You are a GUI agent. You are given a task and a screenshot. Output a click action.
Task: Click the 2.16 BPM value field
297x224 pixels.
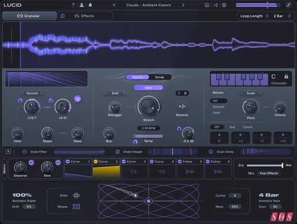pos(148,128)
